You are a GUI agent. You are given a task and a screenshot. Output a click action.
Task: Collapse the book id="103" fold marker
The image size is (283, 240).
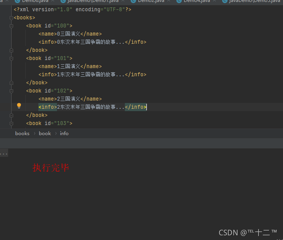11,123
